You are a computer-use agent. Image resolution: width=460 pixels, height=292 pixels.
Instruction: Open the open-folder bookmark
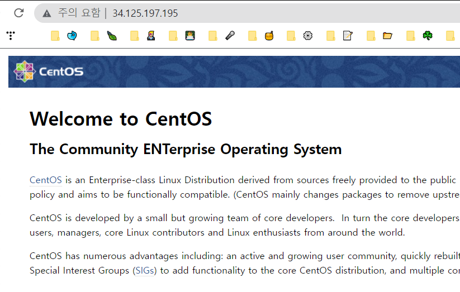pyautogui.click(x=387, y=36)
